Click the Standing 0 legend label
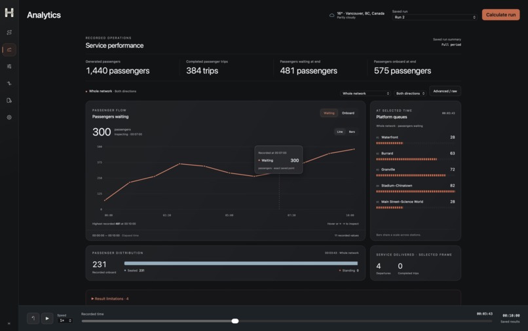 pos(349,270)
